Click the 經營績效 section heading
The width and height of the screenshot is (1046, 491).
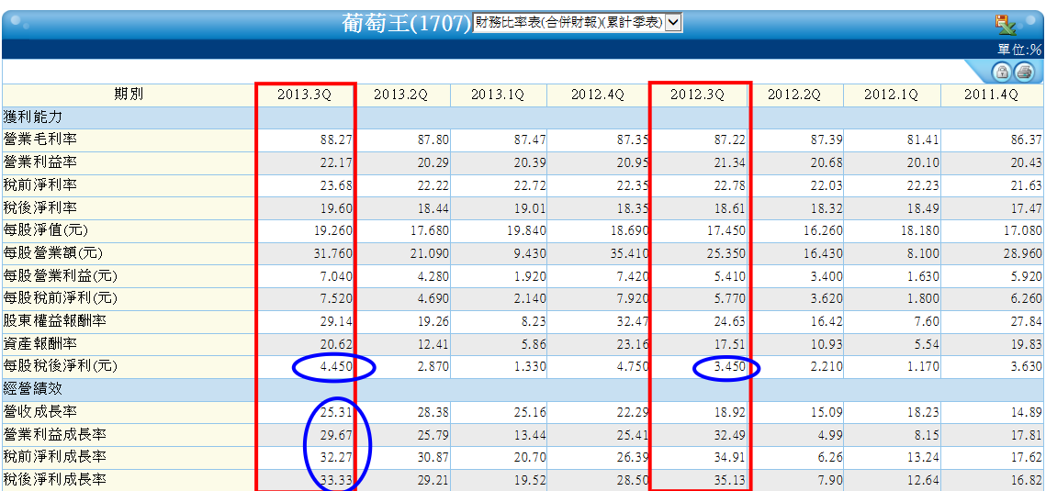pyautogui.click(x=33, y=389)
